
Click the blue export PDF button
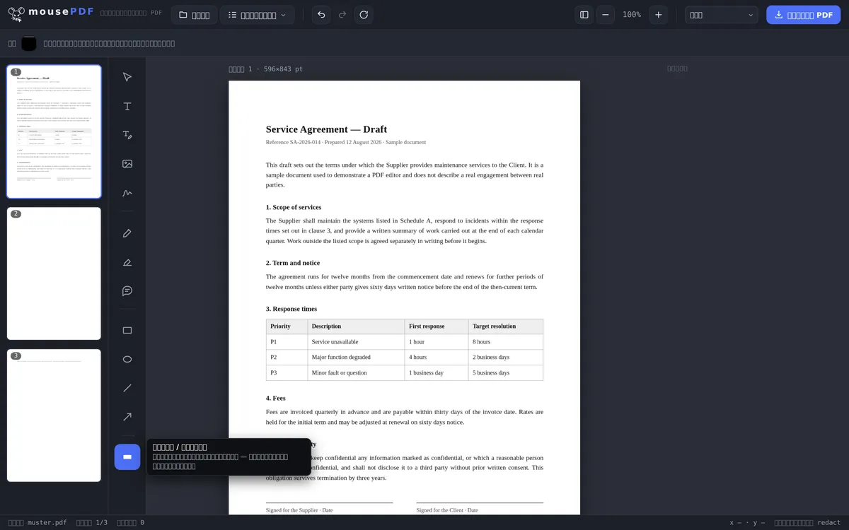click(x=803, y=15)
